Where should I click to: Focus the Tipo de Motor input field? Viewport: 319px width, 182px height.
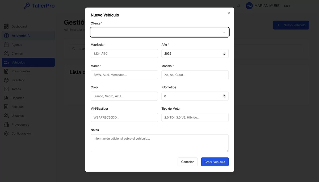tap(195, 117)
